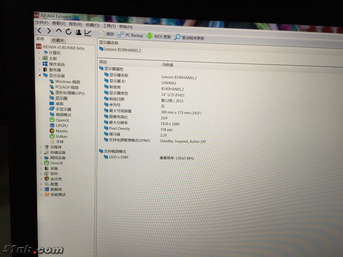343x257 pixels.
Task: Launch PC Backup from toolbar
Action: click(131, 35)
